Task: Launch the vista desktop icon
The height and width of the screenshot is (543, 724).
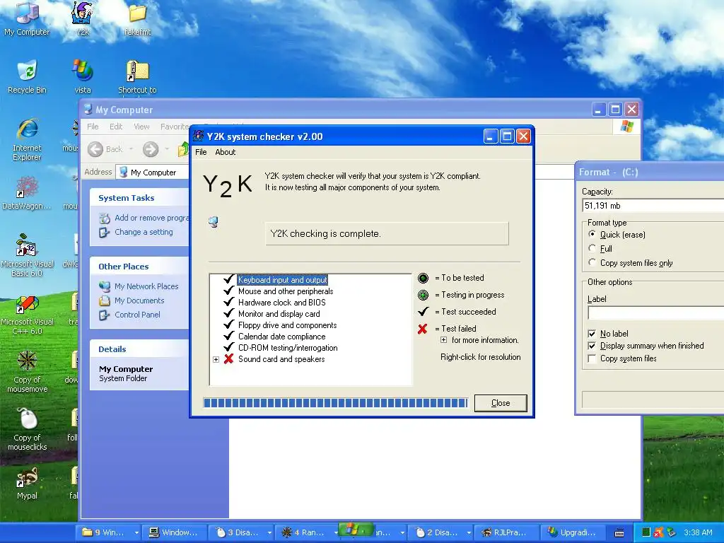Action: coord(83,76)
